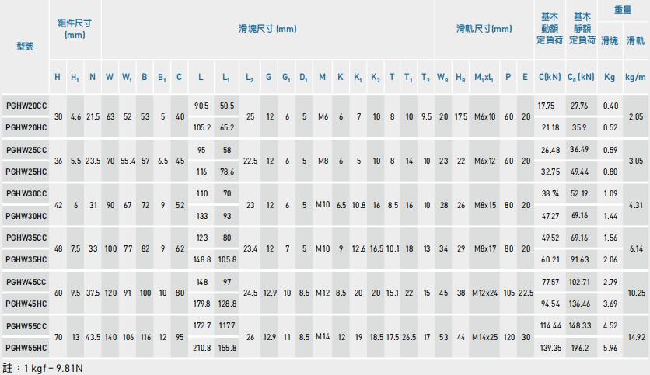
Task: Click the PGHW25CC model cell
Action: [24, 149]
